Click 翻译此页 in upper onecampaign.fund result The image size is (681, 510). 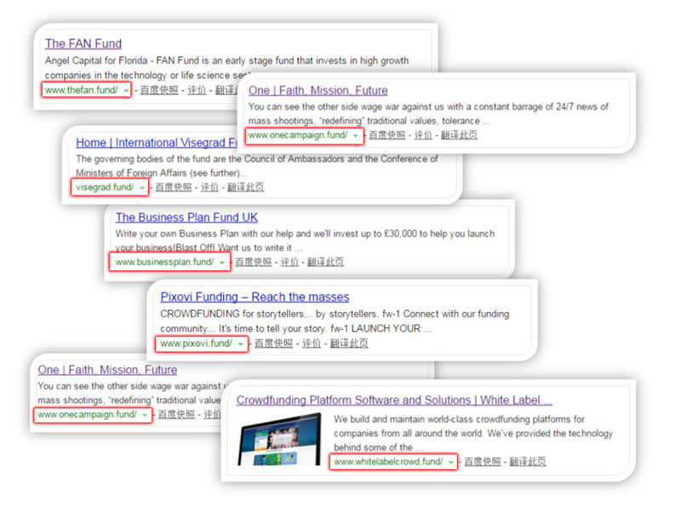pyautogui.click(x=459, y=135)
